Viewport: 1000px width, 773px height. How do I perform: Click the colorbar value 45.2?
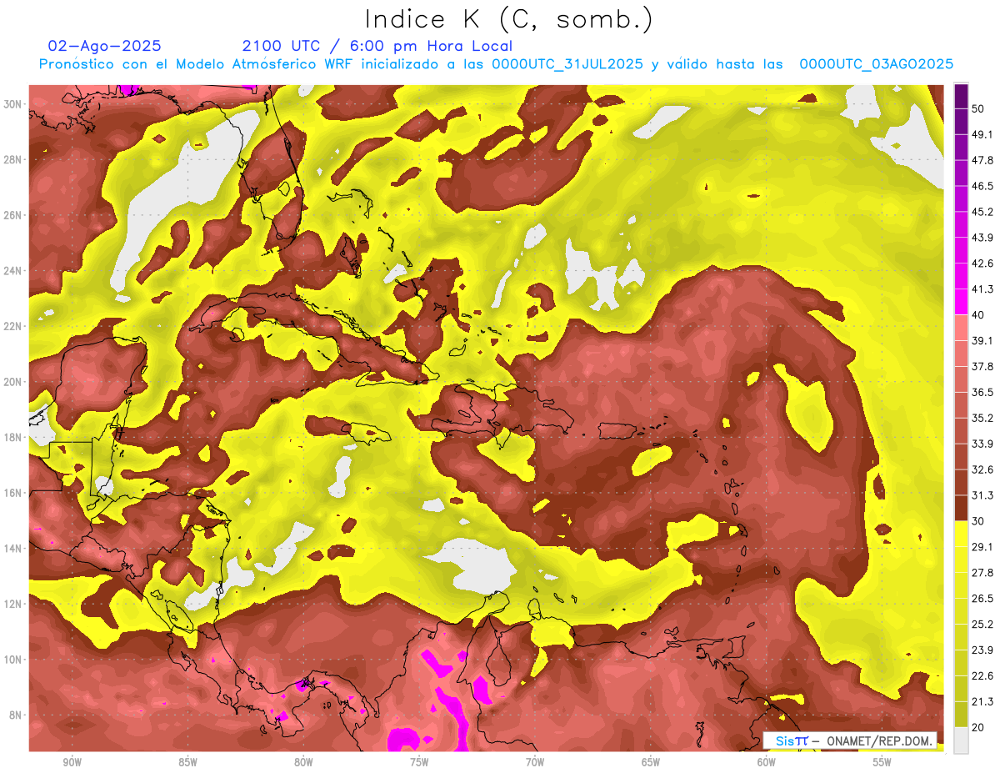tap(982, 212)
